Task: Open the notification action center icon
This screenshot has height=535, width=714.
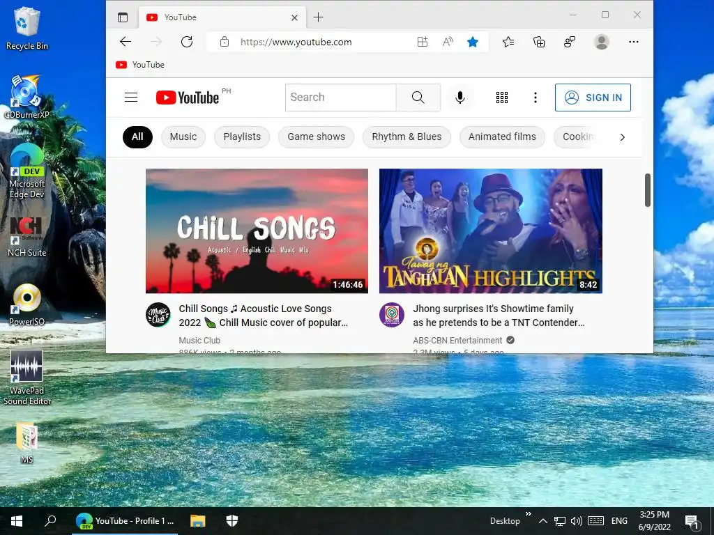Action: click(x=691, y=522)
